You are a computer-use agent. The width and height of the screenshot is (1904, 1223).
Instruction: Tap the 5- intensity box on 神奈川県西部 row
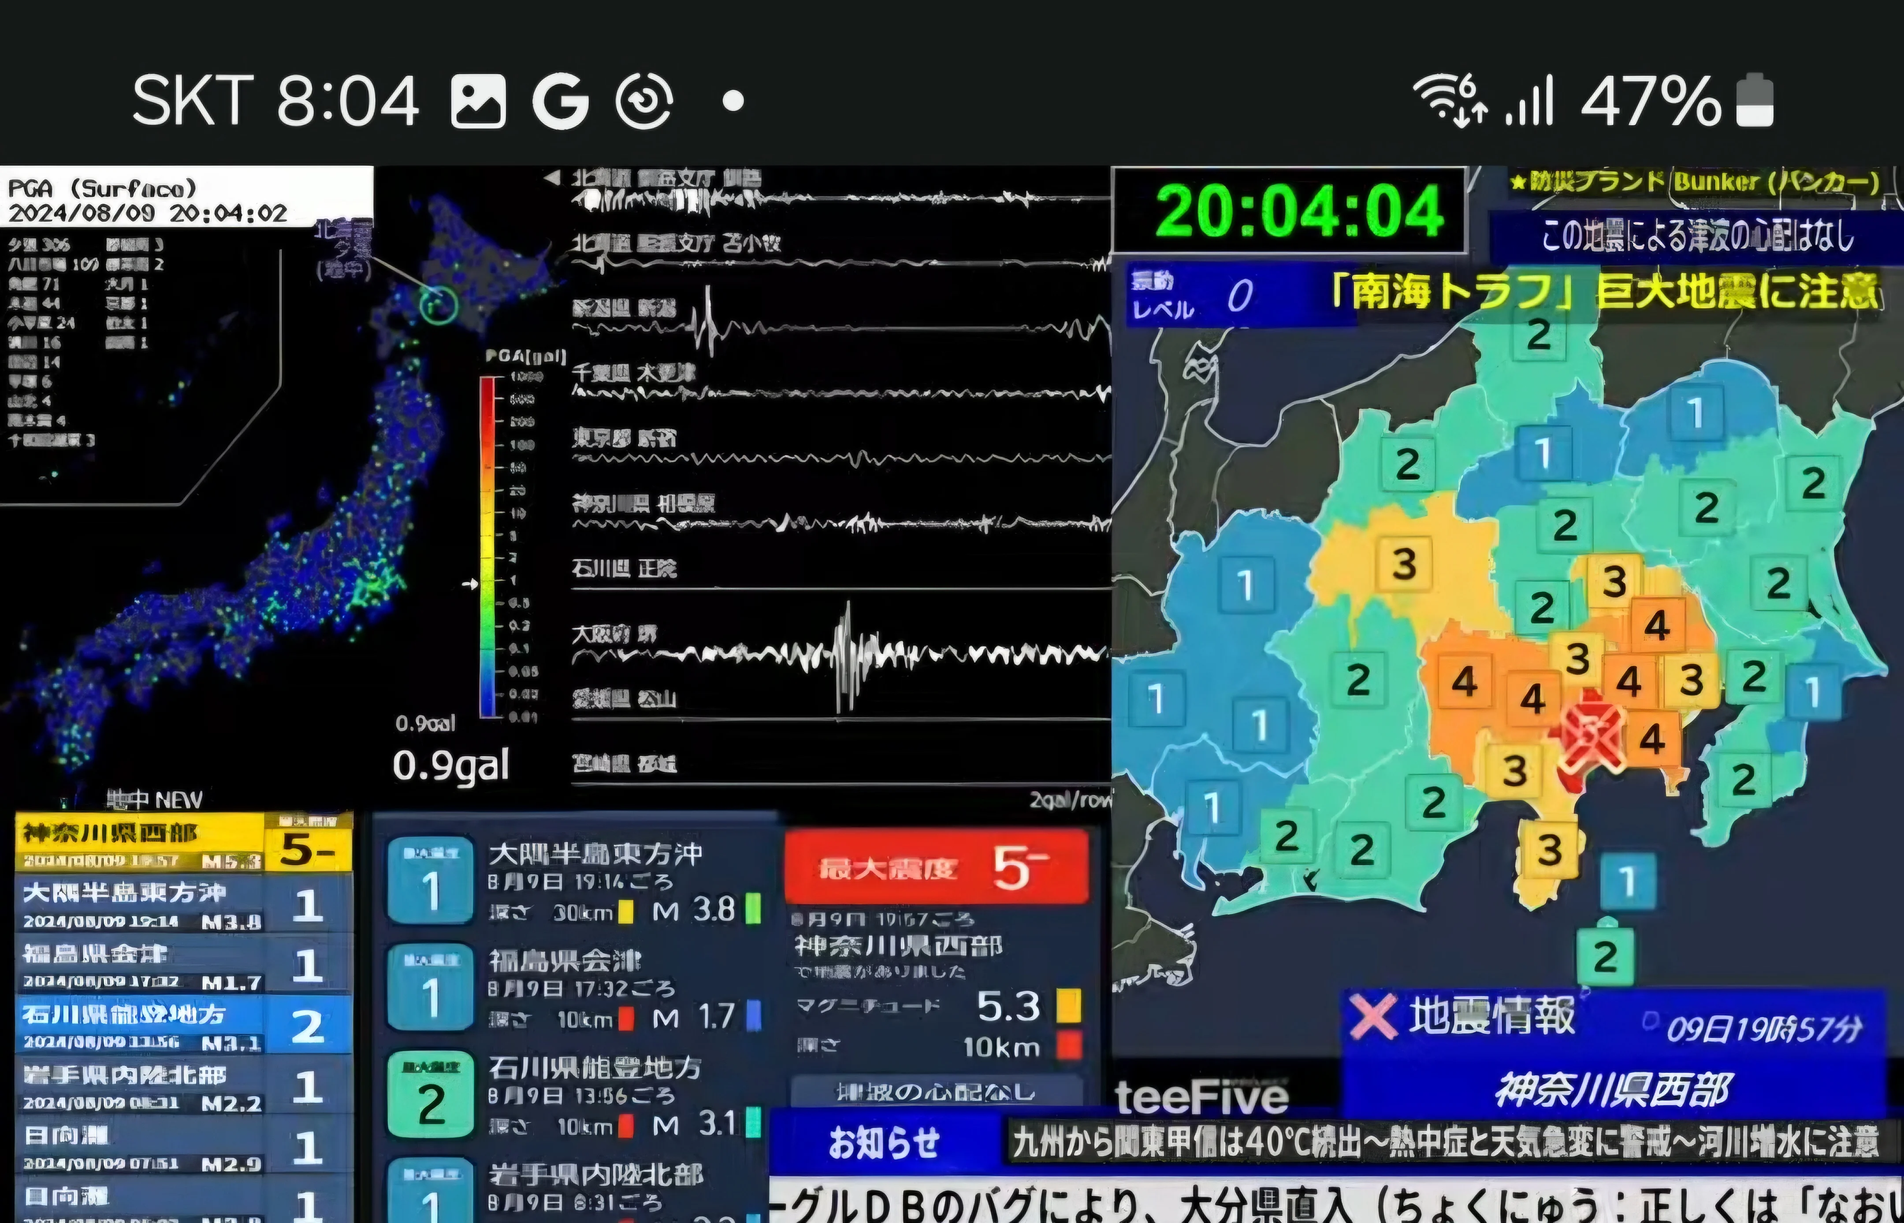click(307, 849)
